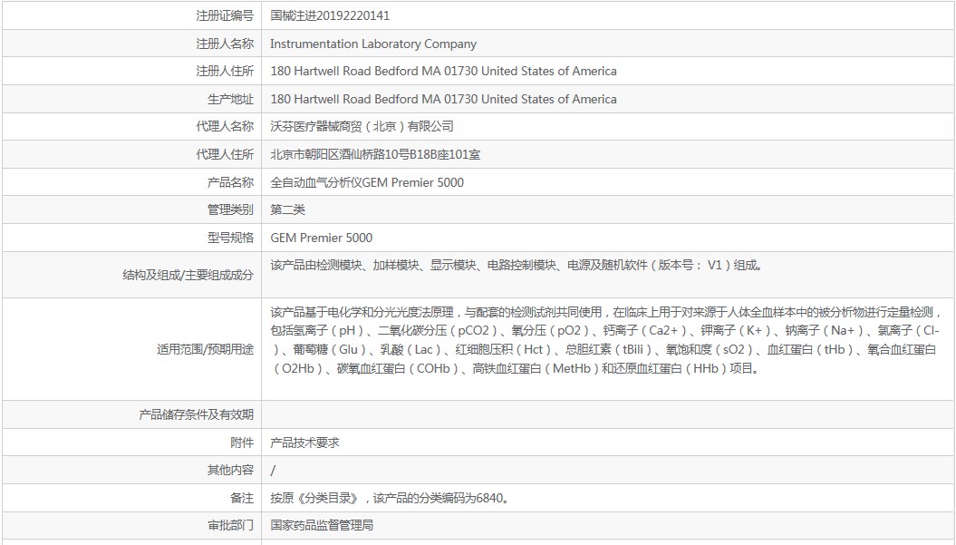Select the product name 全自动血气分析仪GEM Premier 5000
Screen dimensions: 956x545
[x=367, y=182]
